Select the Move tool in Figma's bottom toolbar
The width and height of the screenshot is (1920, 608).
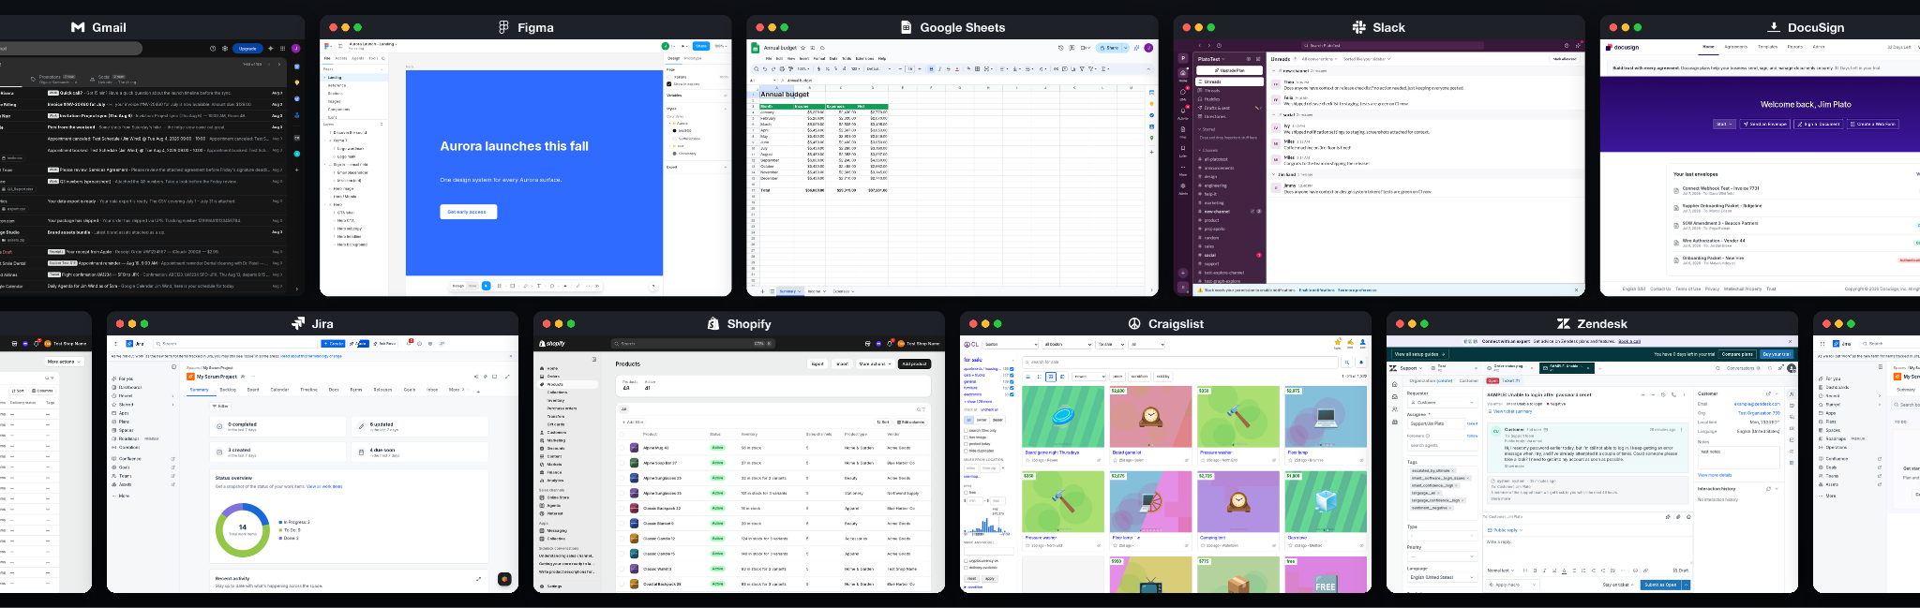point(487,286)
